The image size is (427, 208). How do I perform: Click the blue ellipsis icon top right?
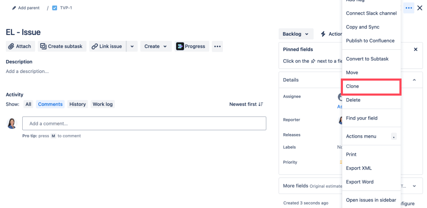(x=409, y=8)
